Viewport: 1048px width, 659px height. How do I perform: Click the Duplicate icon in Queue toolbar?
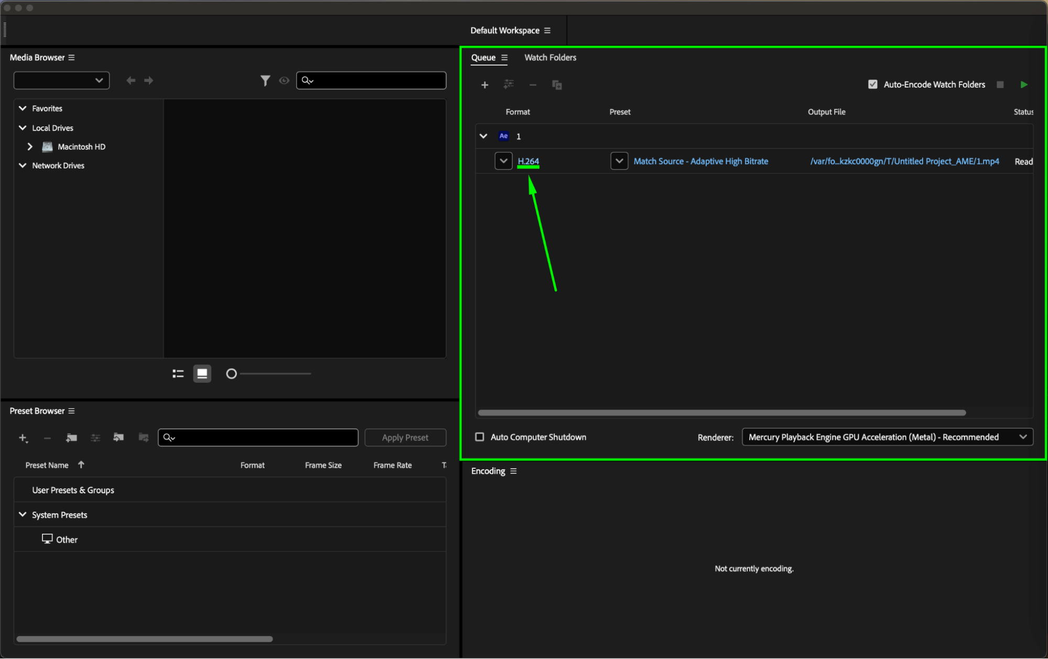click(x=557, y=85)
